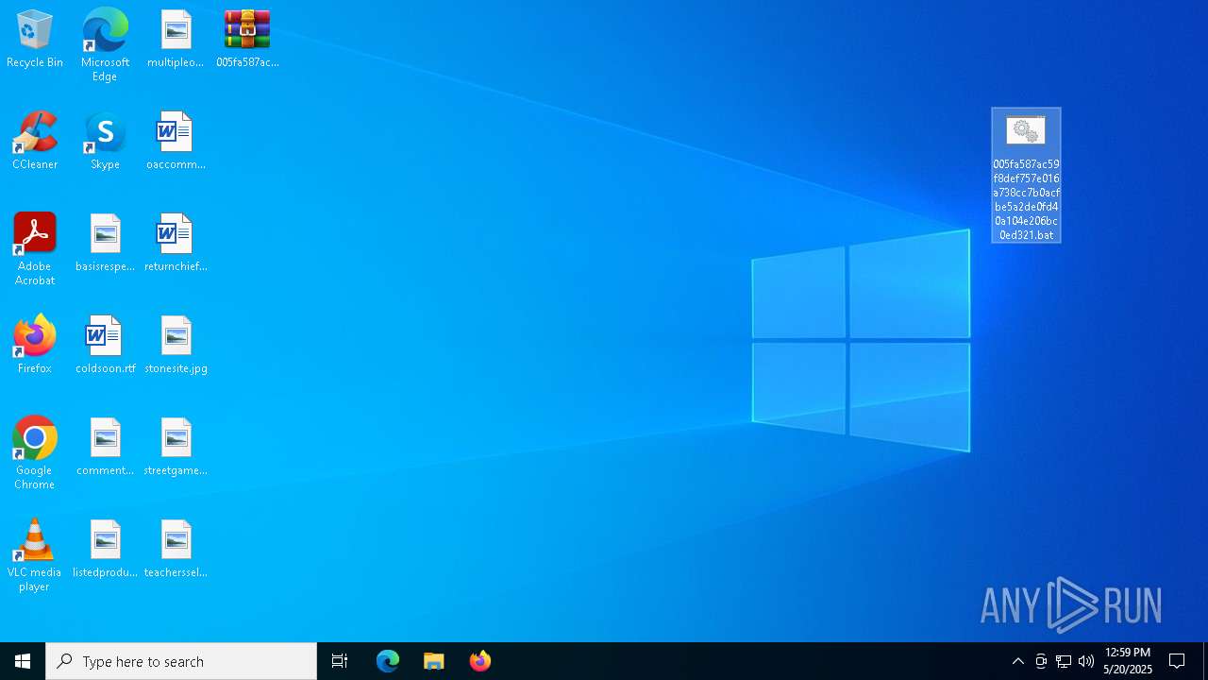Select the oaccomm... Word document icon
This screenshot has width=1208, height=680.
point(176,141)
